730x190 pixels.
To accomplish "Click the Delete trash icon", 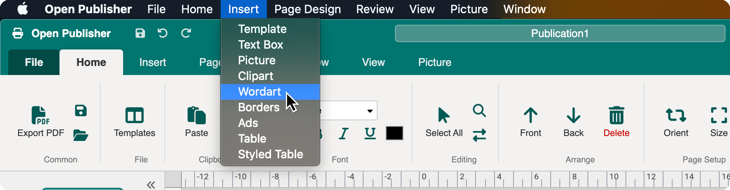I will pyautogui.click(x=616, y=115).
